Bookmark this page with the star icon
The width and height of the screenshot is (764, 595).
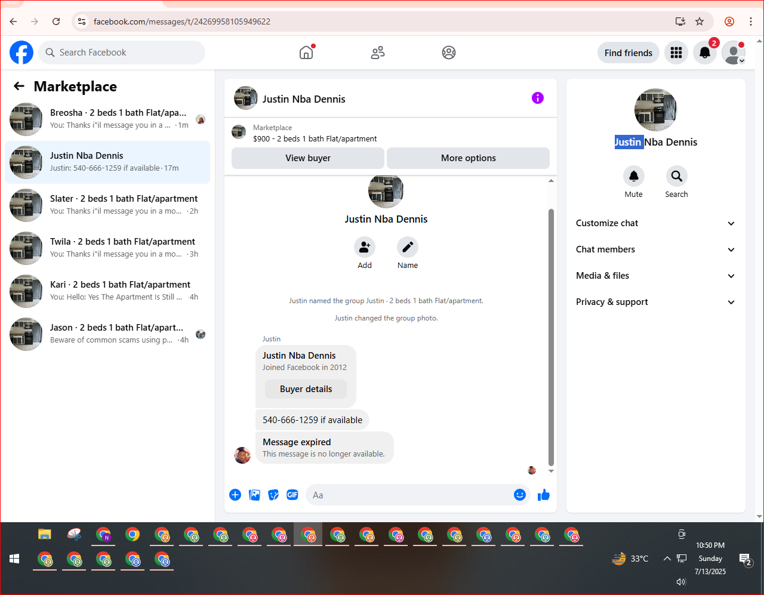pos(700,21)
